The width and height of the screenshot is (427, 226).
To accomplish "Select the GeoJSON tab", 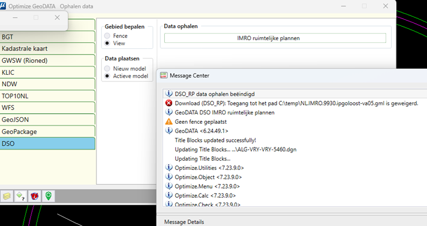I will click(47, 120).
